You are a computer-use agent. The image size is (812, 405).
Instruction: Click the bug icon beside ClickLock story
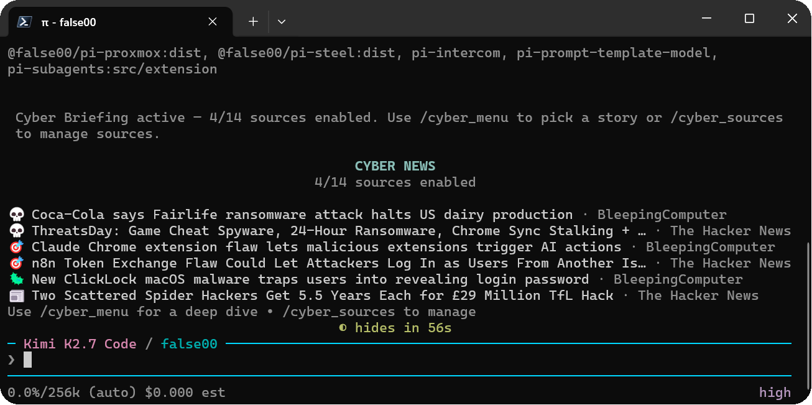[x=16, y=279]
